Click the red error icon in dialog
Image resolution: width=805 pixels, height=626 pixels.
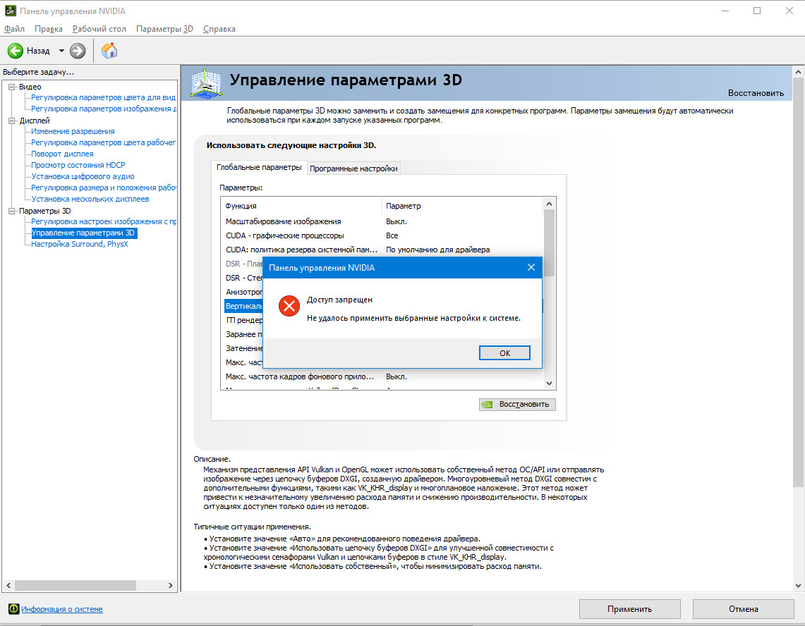click(x=289, y=306)
